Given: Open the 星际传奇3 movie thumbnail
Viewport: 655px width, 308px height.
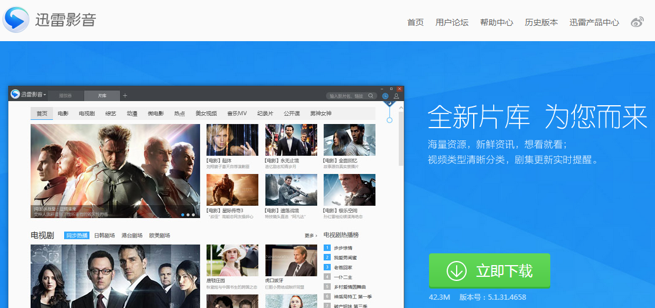Looking at the screenshot, I should coord(232,190).
